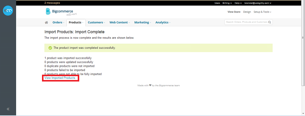This screenshot has height=116, width=305.
Task: Open the 2 messages notification
Action: 52,3
